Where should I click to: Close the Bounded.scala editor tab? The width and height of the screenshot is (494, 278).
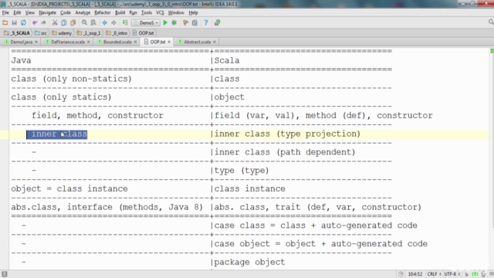point(136,42)
